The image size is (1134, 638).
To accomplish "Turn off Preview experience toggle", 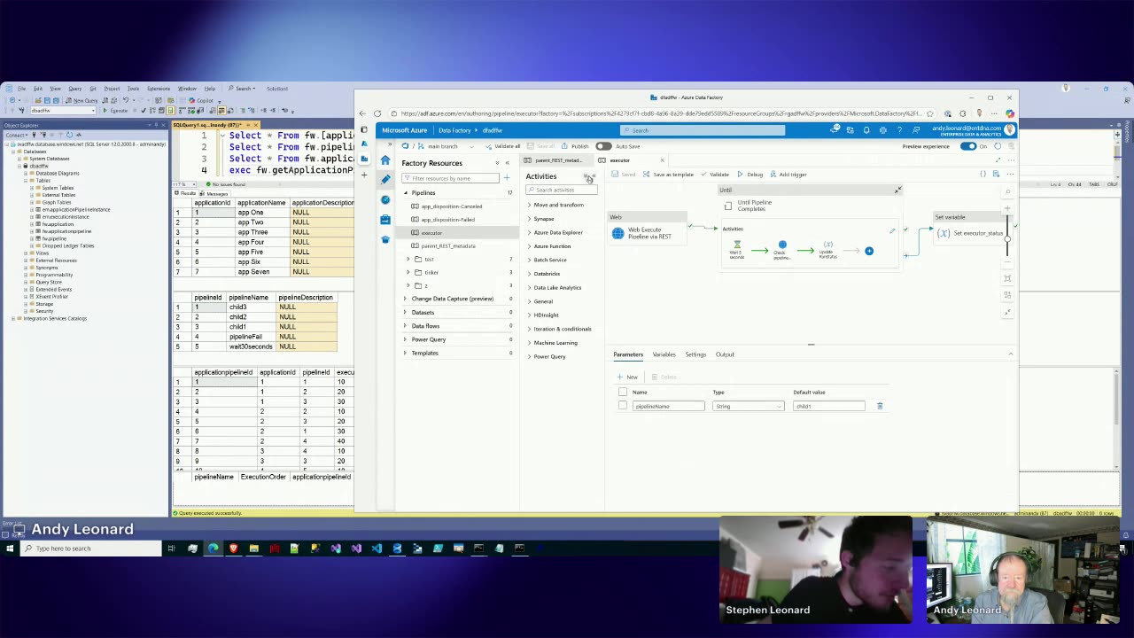I will pyautogui.click(x=968, y=146).
